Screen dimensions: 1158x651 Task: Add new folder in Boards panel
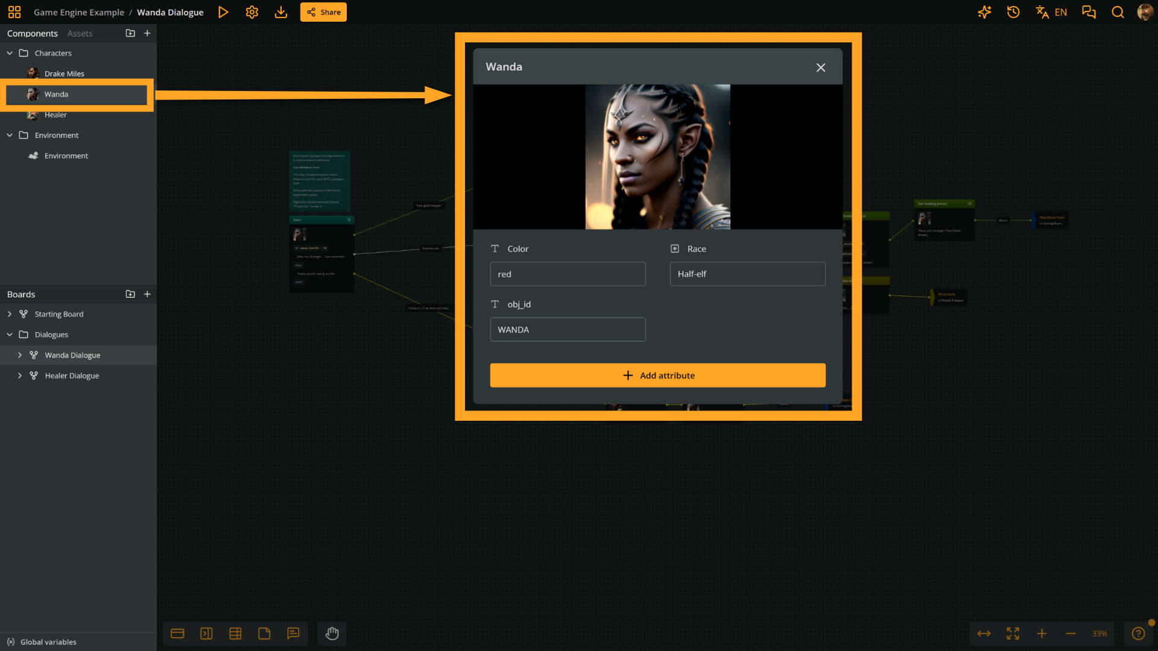[130, 294]
